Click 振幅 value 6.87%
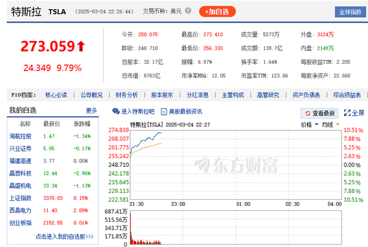368x247 pixels. click(x=205, y=62)
